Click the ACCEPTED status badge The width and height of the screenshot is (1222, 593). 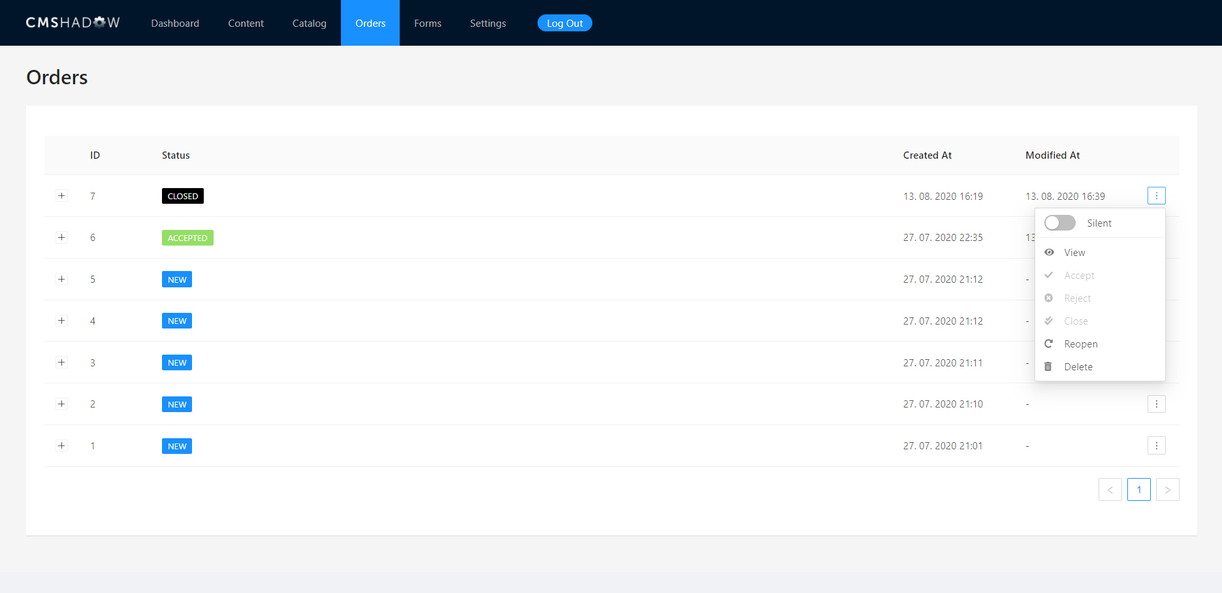[x=187, y=238]
